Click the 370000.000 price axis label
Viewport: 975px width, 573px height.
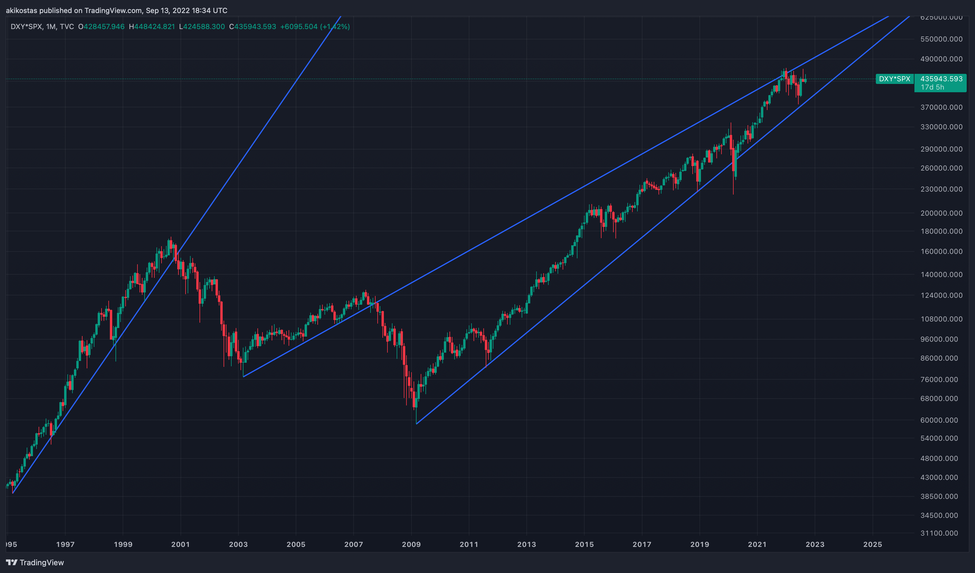coord(941,107)
